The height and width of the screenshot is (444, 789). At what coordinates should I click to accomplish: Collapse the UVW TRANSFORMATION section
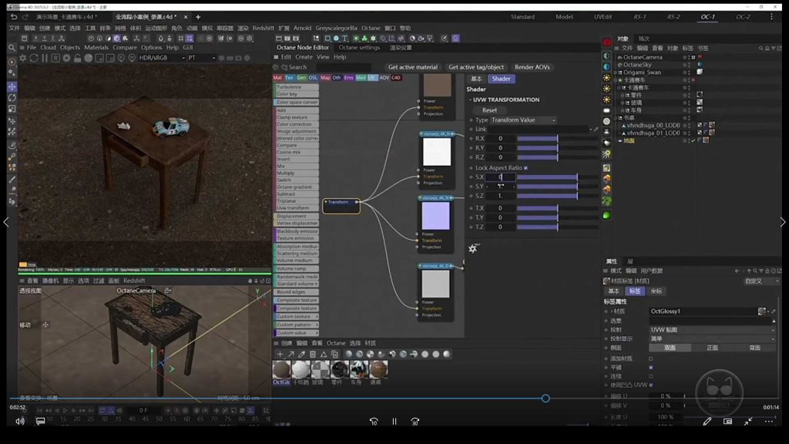[471, 99]
